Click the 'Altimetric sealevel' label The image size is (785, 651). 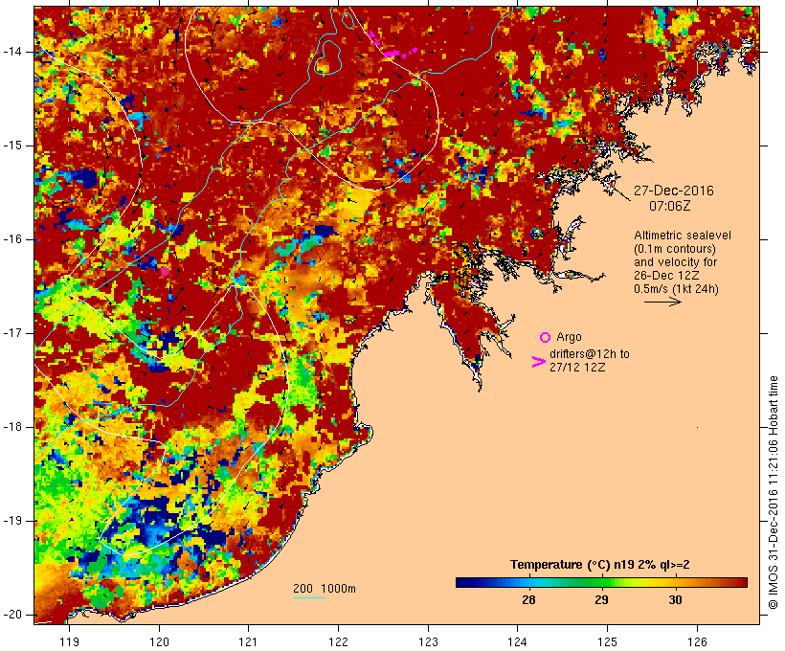pos(683,236)
